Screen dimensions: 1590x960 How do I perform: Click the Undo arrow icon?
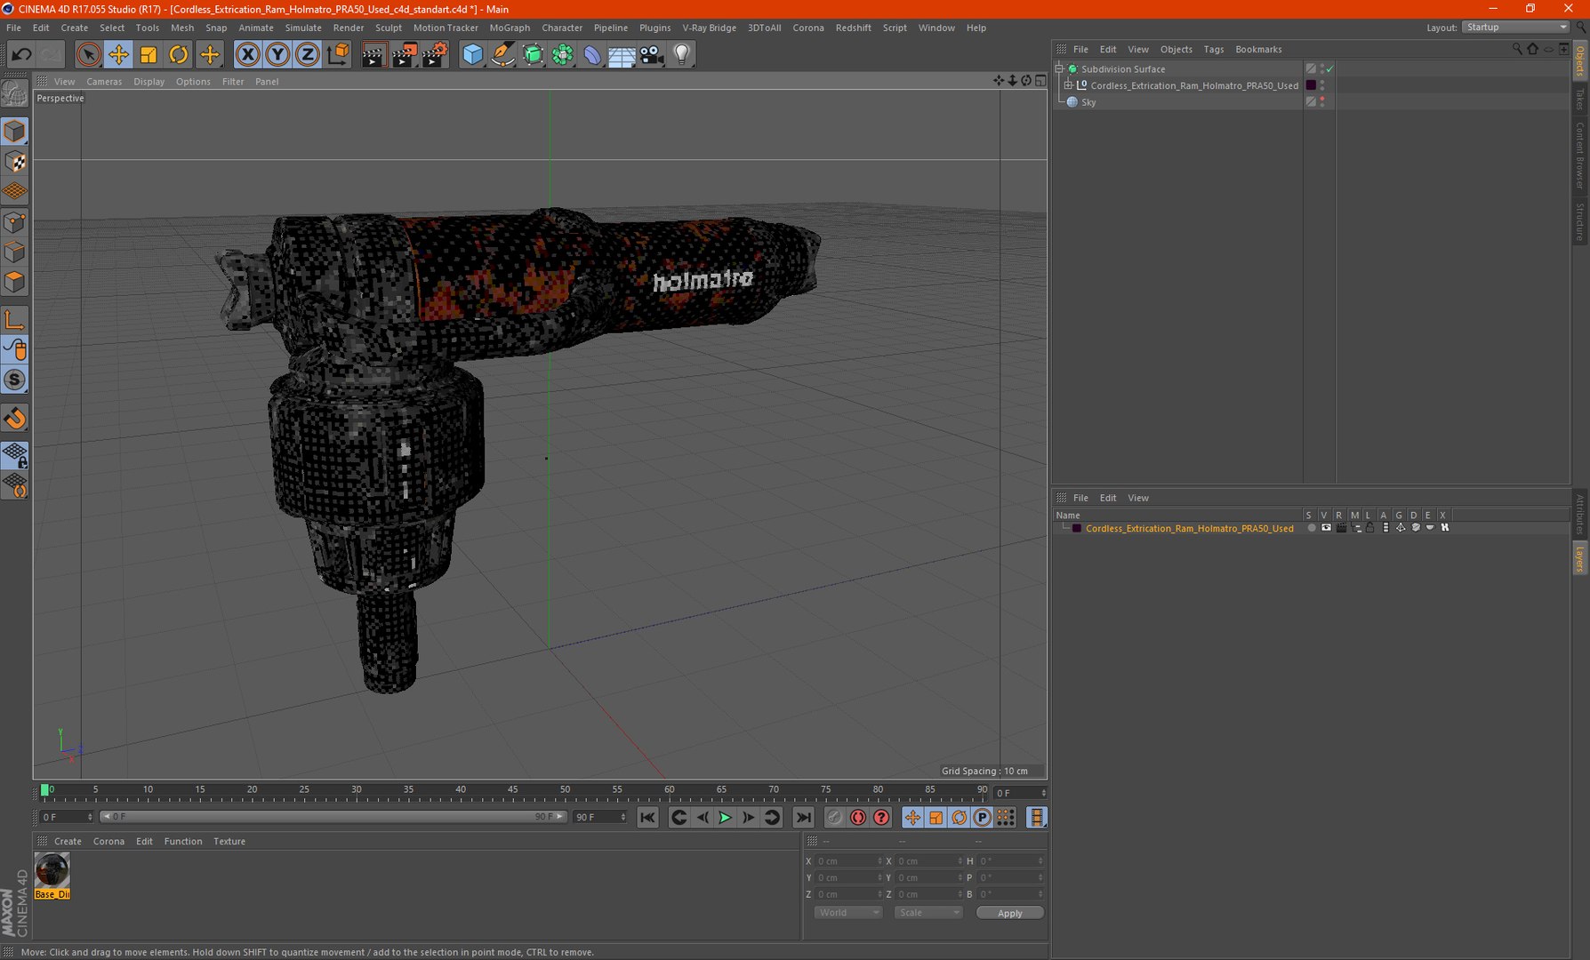(21, 55)
